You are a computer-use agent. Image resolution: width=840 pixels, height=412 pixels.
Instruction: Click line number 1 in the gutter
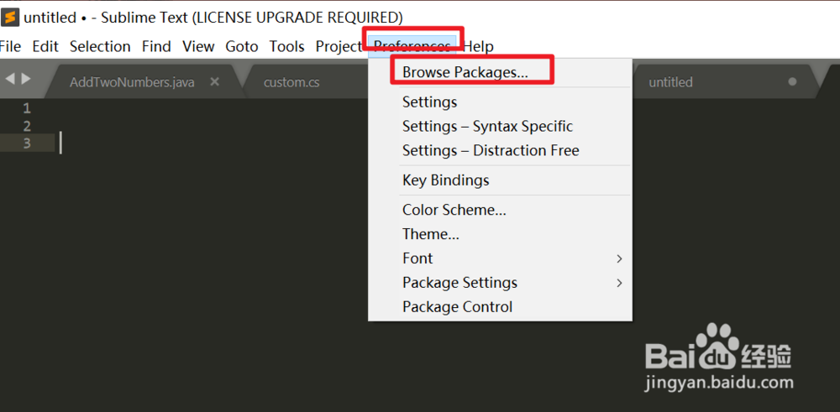pos(26,108)
